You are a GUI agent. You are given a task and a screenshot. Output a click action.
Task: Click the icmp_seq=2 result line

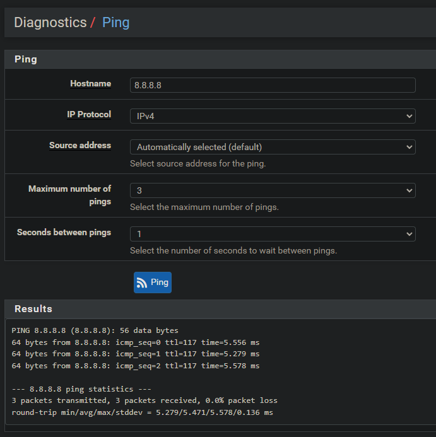tap(136, 366)
